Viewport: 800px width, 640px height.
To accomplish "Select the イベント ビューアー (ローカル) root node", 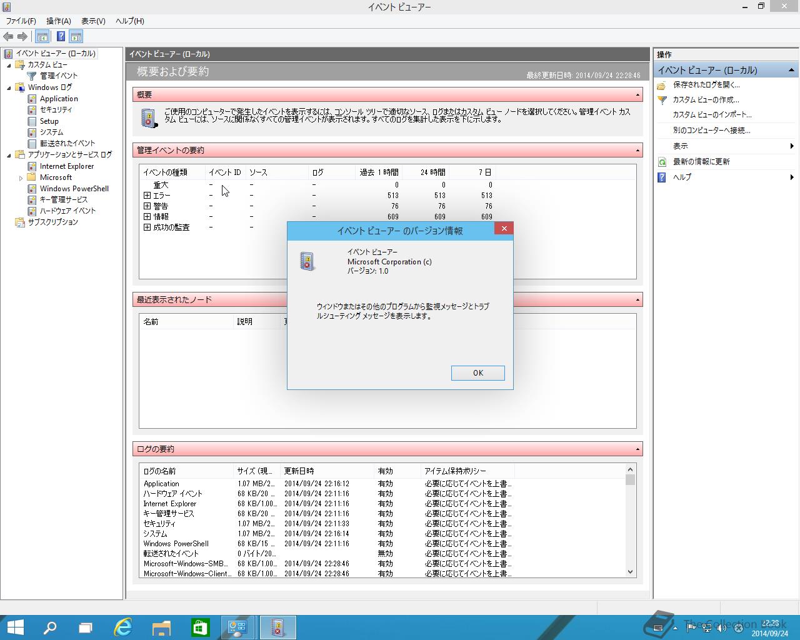I will point(56,54).
